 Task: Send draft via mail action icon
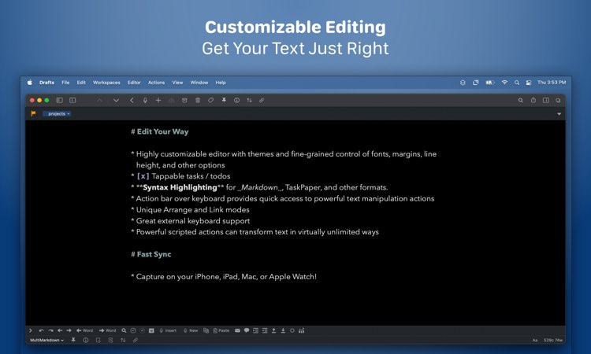(x=237, y=330)
